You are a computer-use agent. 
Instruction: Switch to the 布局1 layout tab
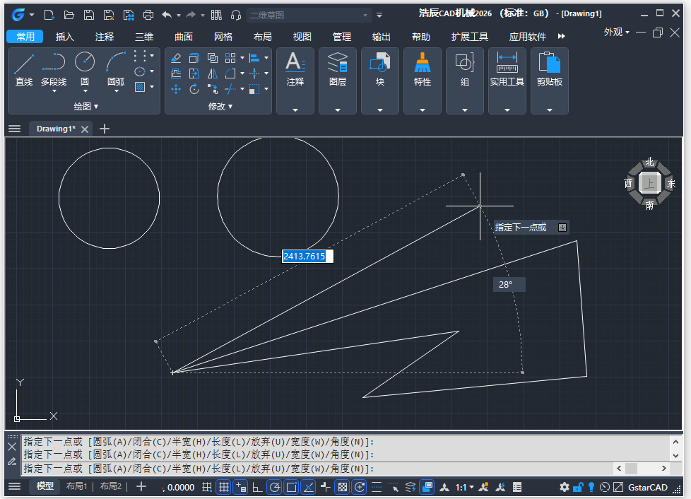[x=76, y=486]
